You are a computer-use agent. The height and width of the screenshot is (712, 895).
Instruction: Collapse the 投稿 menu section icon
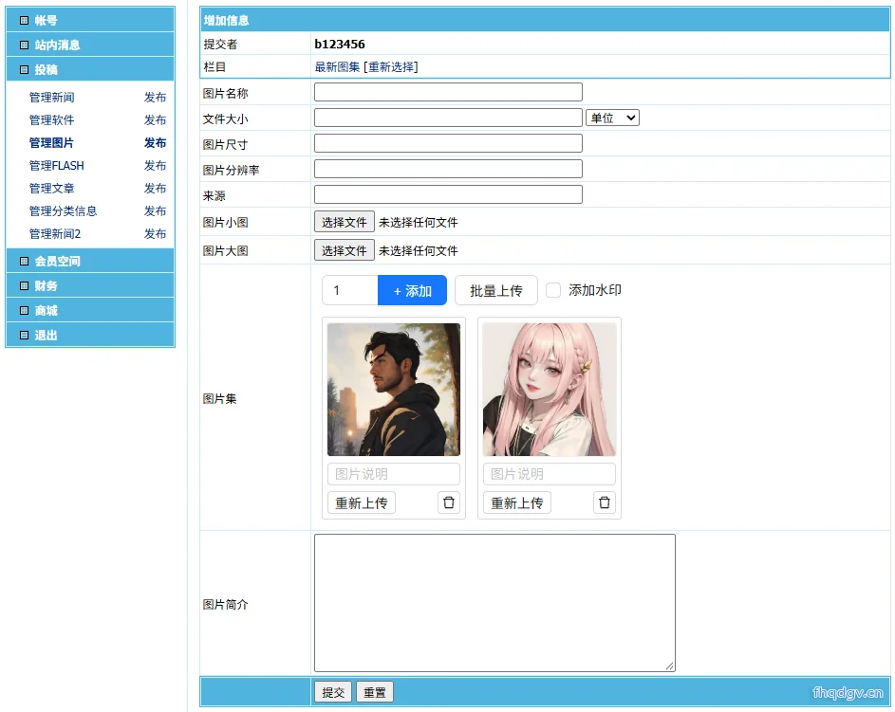[x=24, y=69]
